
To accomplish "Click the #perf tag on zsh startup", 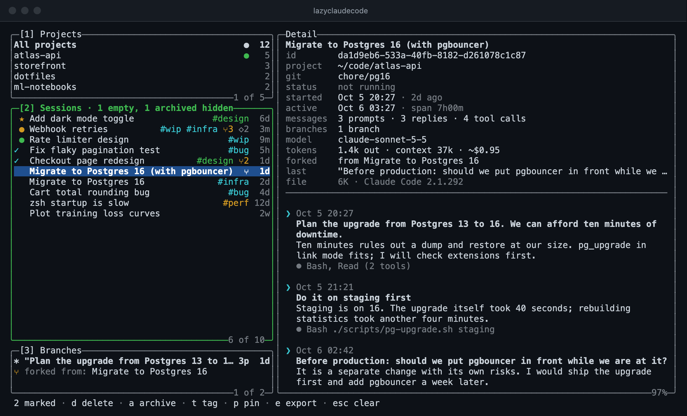I will coord(236,203).
